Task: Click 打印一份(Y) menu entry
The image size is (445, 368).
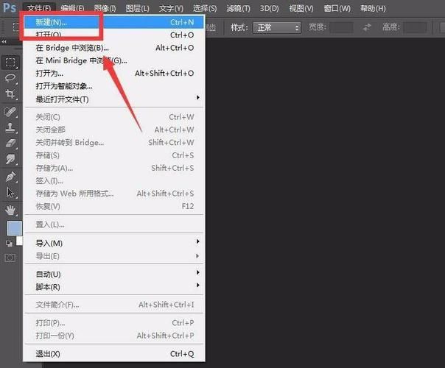Action: point(114,336)
